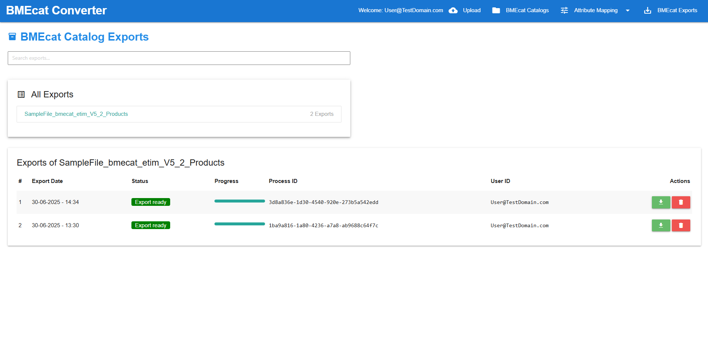The height and width of the screenshot is (346, 708).
Task: Click the 2 Exports count badge
Action: click(322, 114)
